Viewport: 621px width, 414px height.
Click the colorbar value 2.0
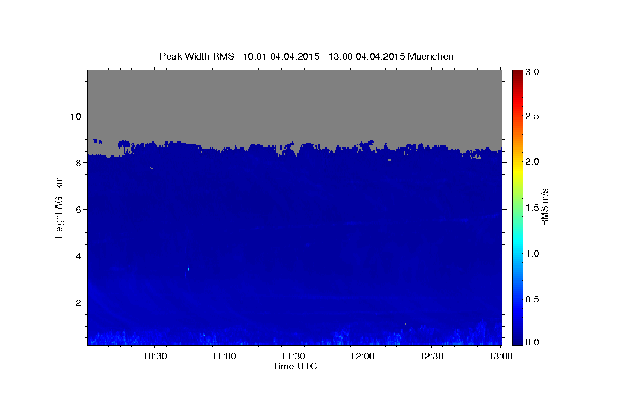click(533, 162)
